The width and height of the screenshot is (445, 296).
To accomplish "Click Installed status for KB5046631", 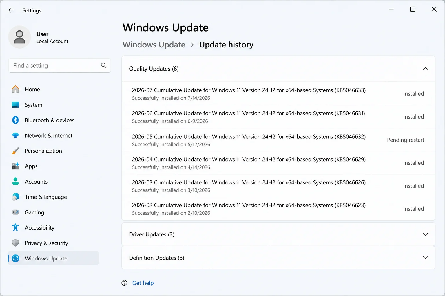I will point(413,117).
